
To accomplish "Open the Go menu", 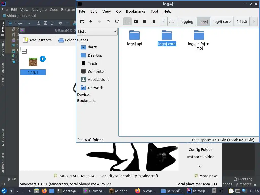I will tap(118, 11).
